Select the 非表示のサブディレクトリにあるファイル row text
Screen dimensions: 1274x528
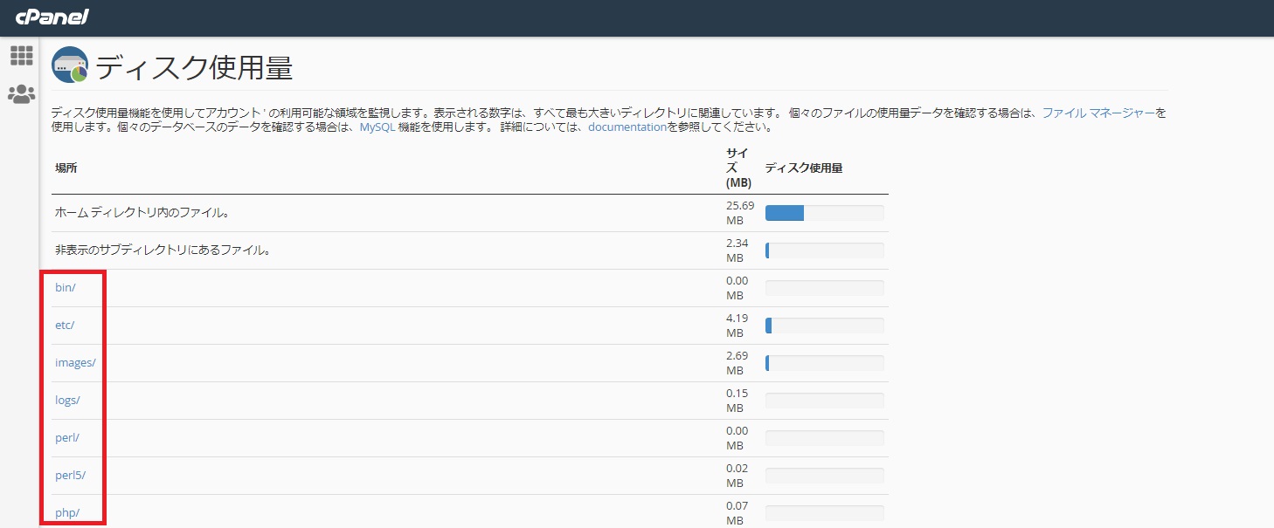[163, 250]
